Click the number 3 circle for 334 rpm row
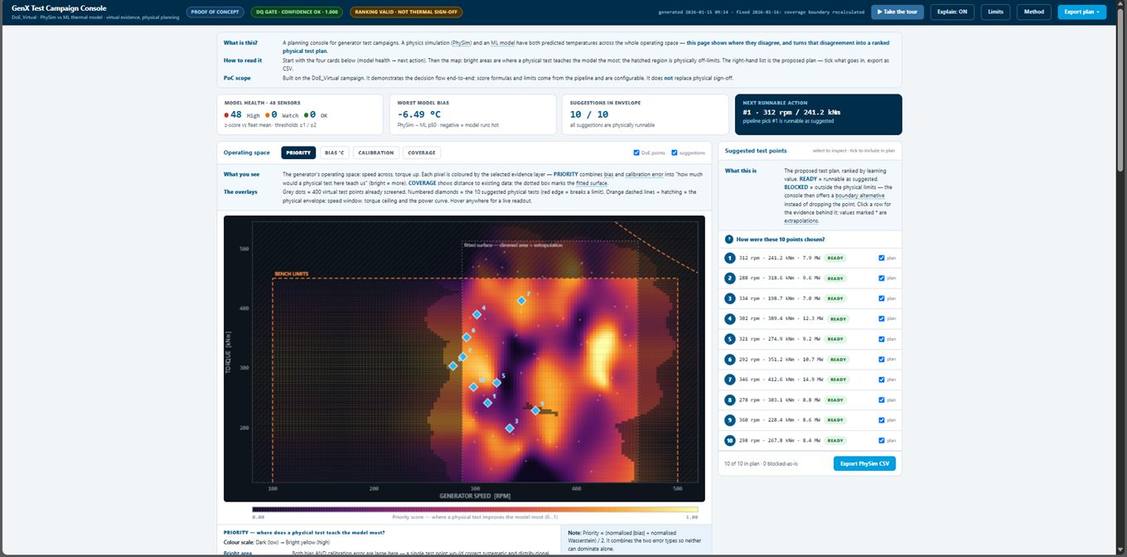 click(x=730, y=298)
